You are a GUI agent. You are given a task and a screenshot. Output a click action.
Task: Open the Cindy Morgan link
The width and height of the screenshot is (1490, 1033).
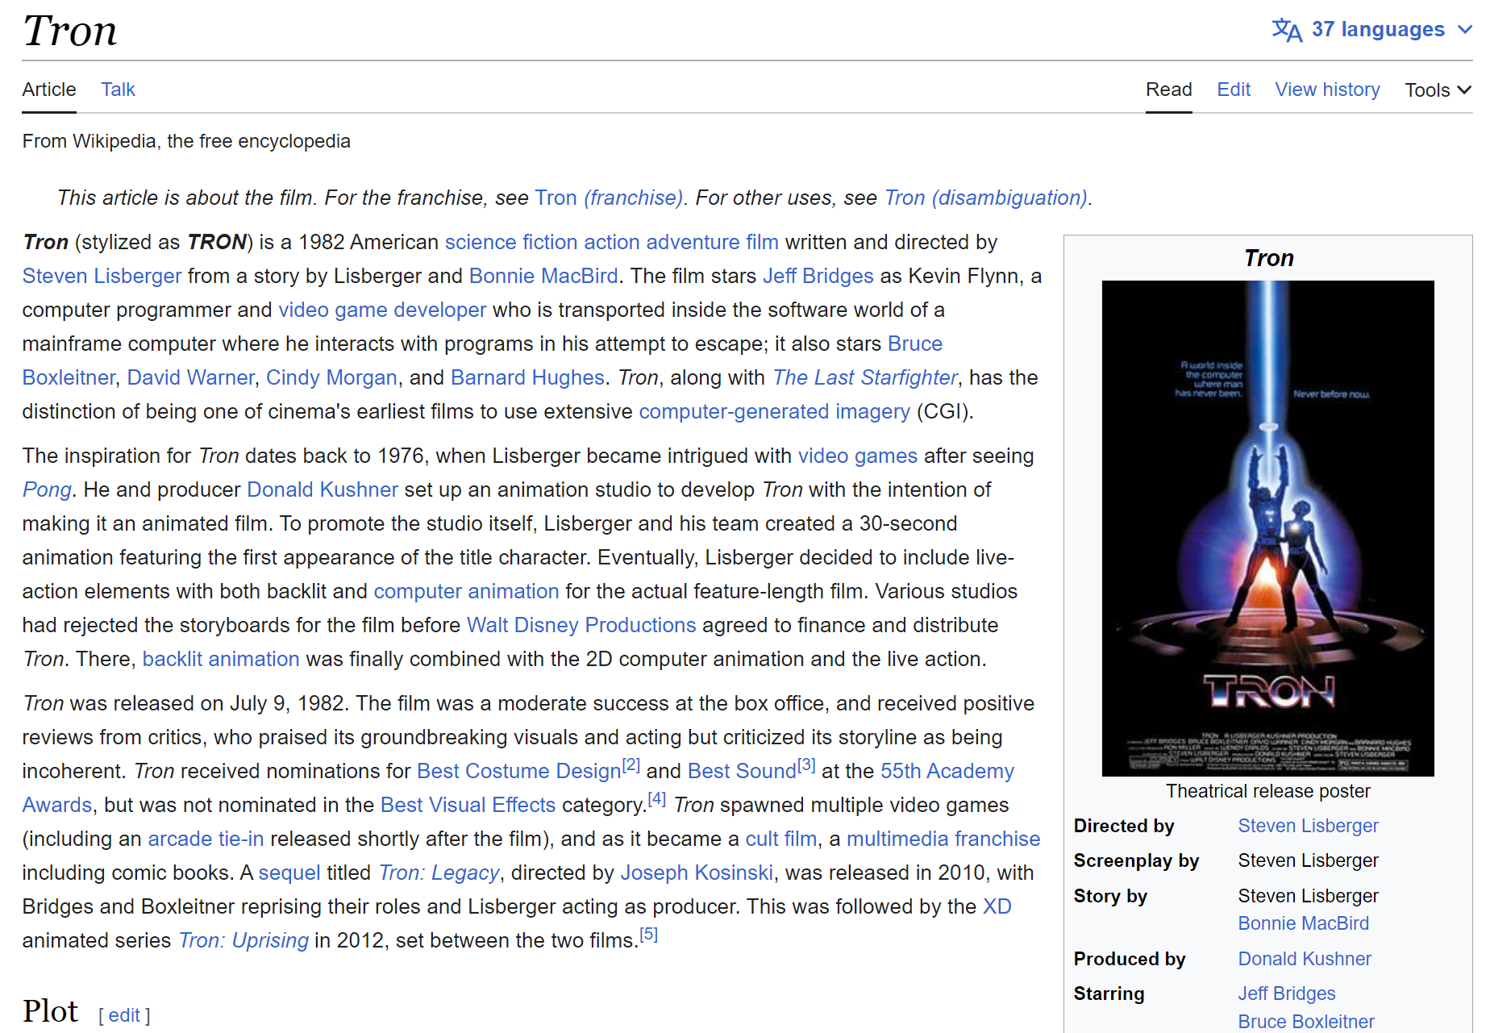331,377
